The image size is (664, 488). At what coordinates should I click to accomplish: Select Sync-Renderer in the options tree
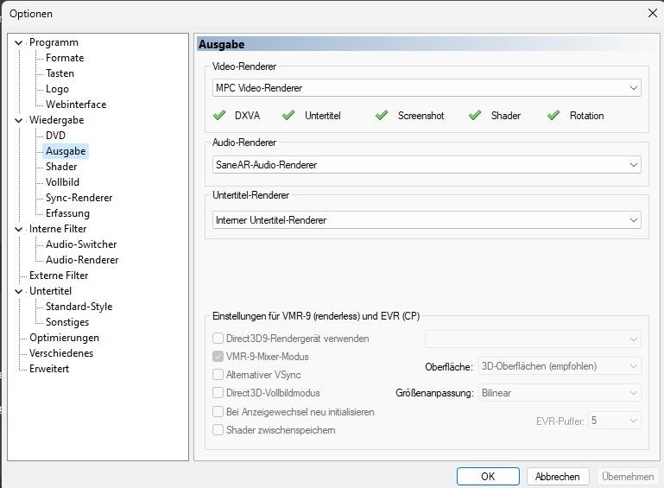click(x=79, y=198)
